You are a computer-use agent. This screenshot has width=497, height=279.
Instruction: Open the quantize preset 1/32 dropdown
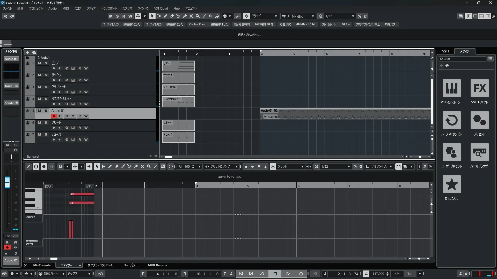click(353, 16)
